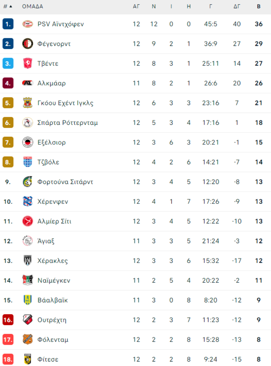Open the Φορτούνα Σιτάρντ team page
This screenshot has height=366, width=271.
point(65,182)
